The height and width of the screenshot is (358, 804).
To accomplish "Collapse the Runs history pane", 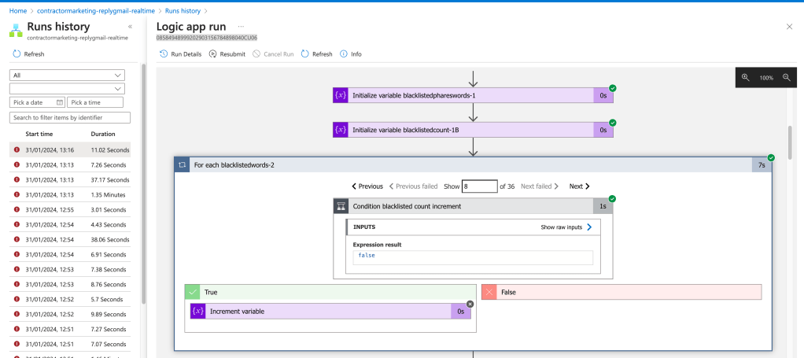I will pos(131,26).
